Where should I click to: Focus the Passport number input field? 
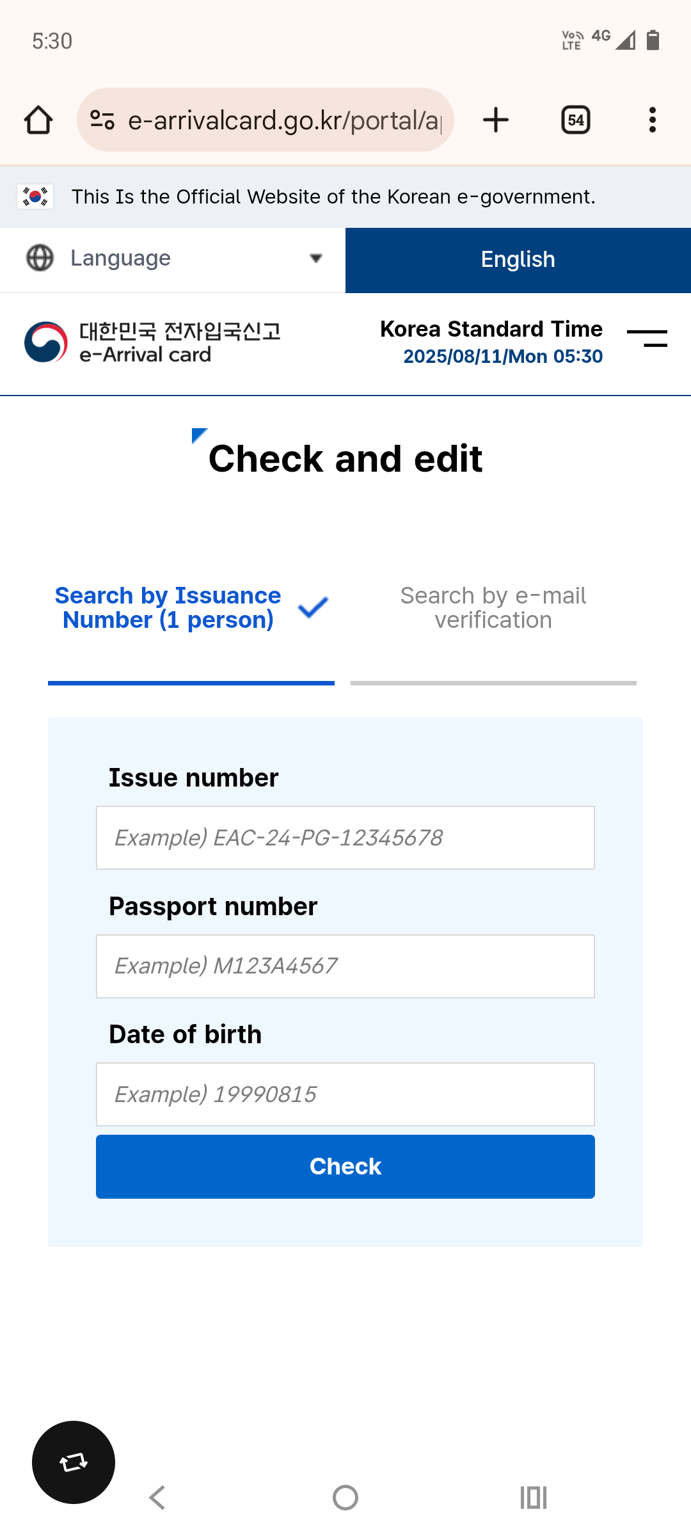coord(345,966)
